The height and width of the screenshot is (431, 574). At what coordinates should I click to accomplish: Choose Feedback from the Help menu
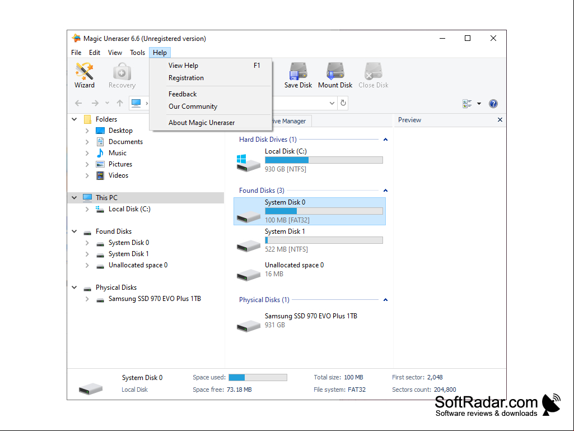211,94
